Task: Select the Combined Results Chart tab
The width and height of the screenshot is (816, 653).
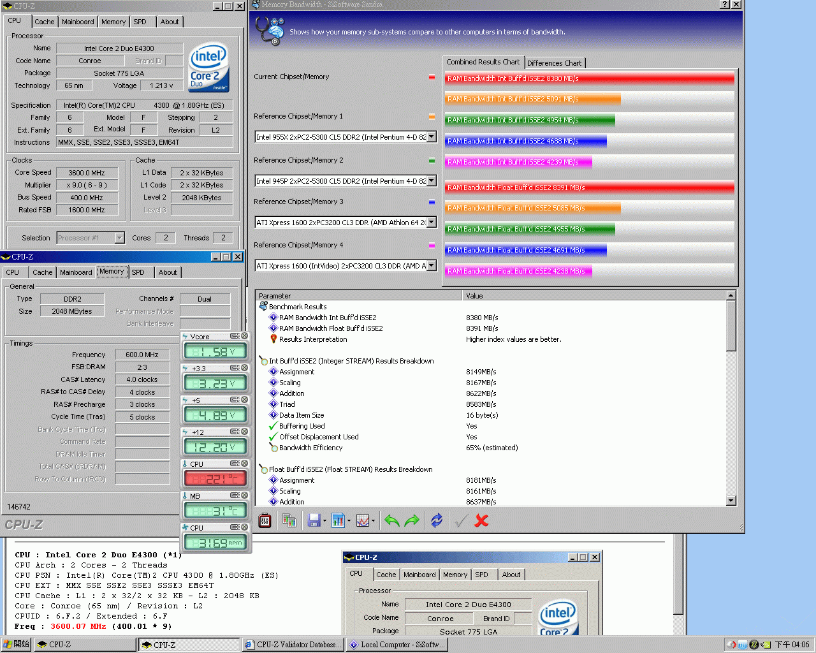Action: coord(483,62)
